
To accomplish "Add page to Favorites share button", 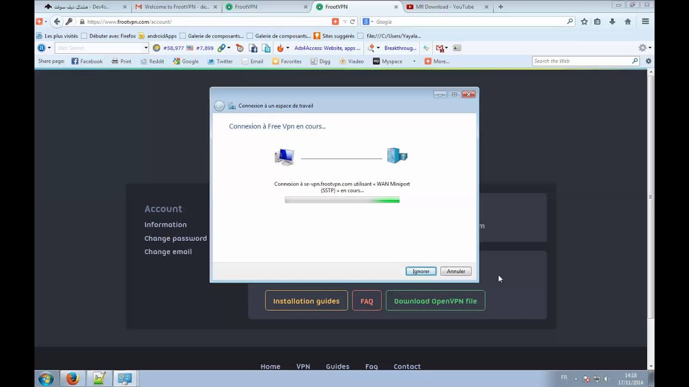I will click(x=287, y=61).
